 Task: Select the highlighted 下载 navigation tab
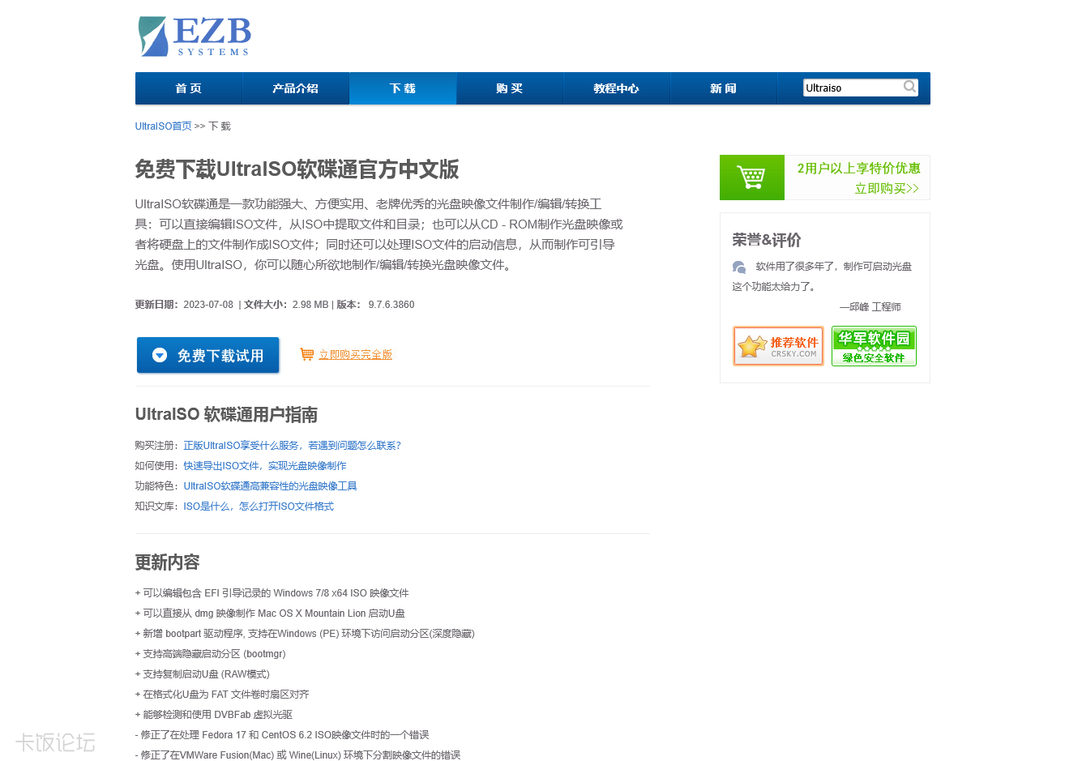[x=403, y=88]
